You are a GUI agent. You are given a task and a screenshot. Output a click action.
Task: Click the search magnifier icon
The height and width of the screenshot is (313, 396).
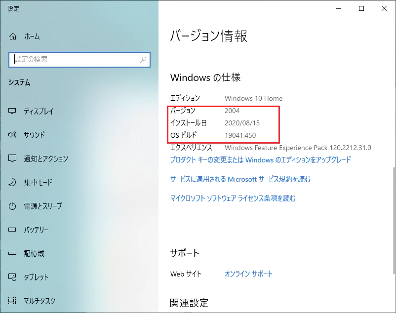143,60
